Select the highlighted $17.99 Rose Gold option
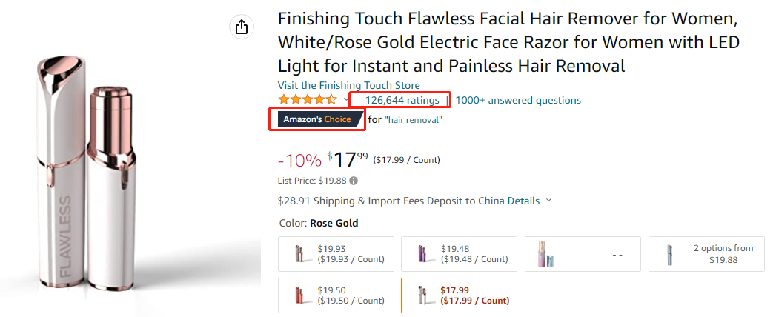This screenshot has height=317, width=776. pos(458,296)
